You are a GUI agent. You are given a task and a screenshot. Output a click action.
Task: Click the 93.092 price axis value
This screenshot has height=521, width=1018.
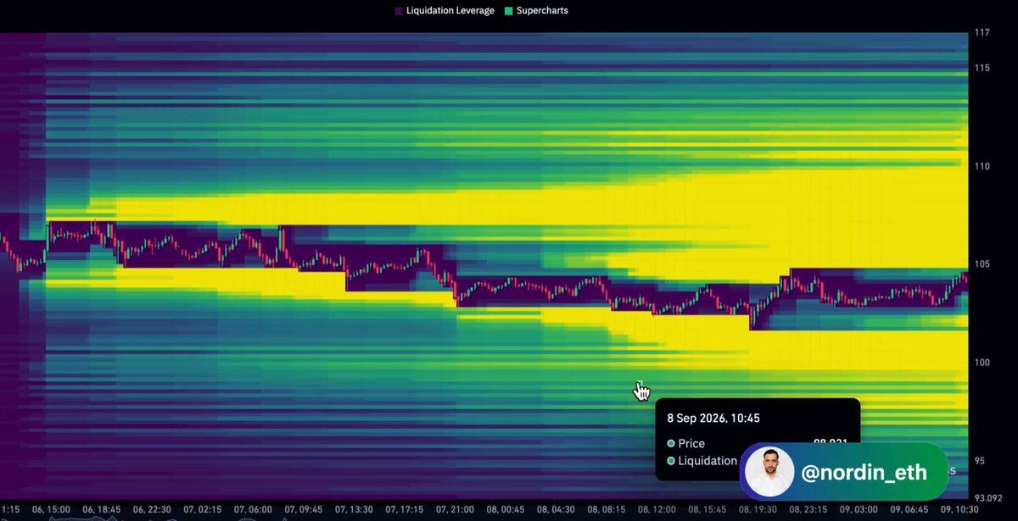click(x=987, y=498)
